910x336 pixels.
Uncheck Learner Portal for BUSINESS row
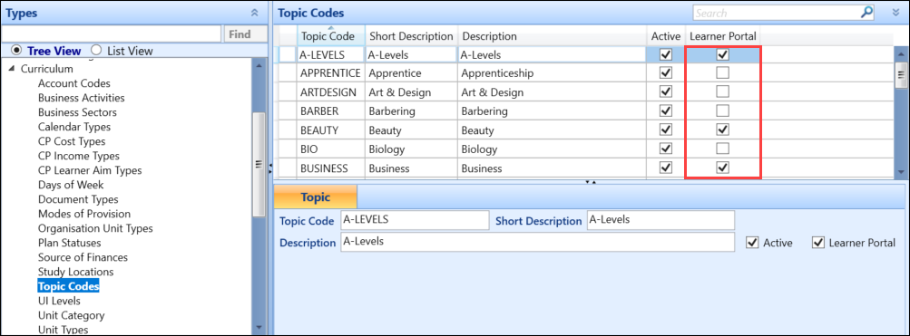point(722,167)
